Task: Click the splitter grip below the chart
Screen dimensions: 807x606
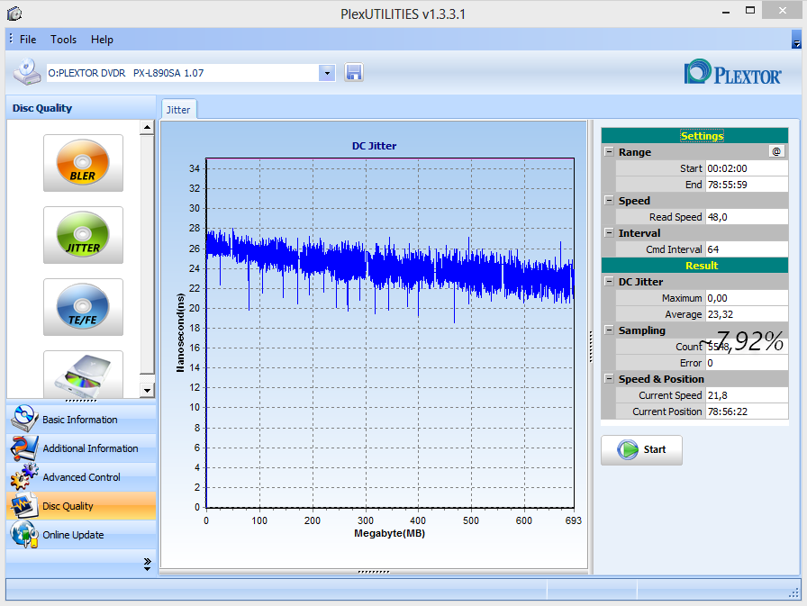Action: 374,572
